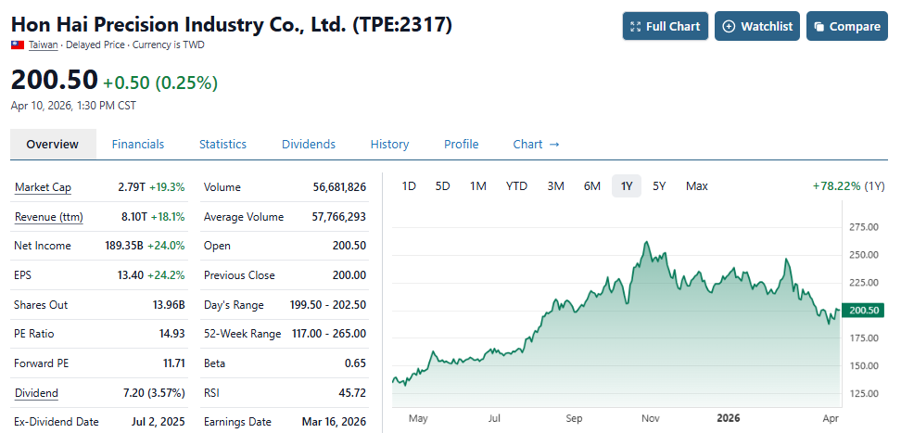Go to the Dividends tab
The width and height of the screenshot is (901, 433).
(x=309, y=144)
